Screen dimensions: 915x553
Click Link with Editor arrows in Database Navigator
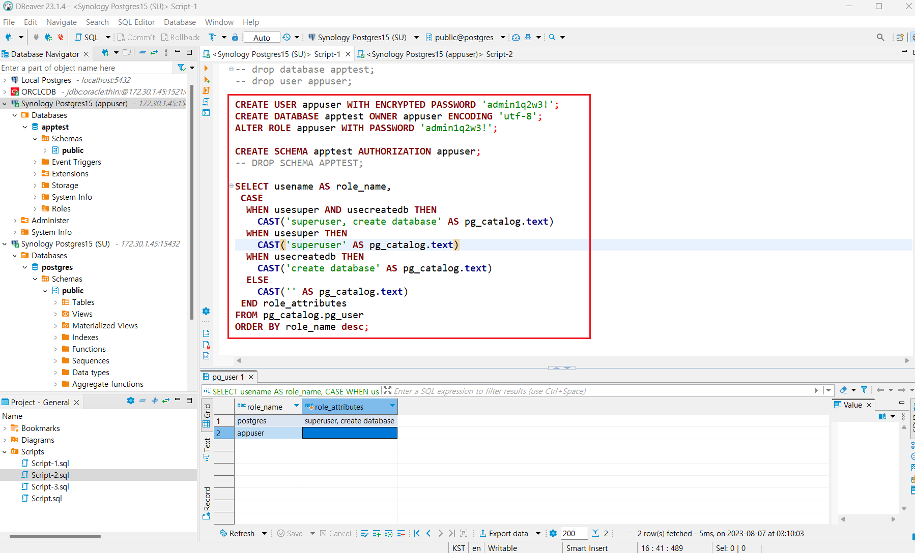154,52
